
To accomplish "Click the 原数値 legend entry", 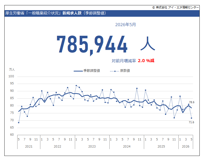I will (x=120, y=71).
